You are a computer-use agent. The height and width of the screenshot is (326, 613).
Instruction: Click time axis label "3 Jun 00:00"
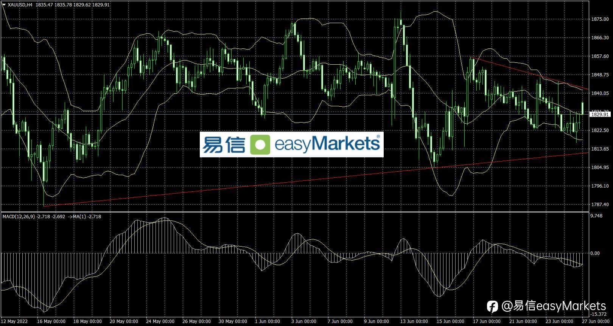(x=304, y=321)
